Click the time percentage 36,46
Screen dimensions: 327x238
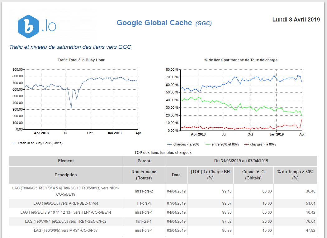(x=310, y=191)
